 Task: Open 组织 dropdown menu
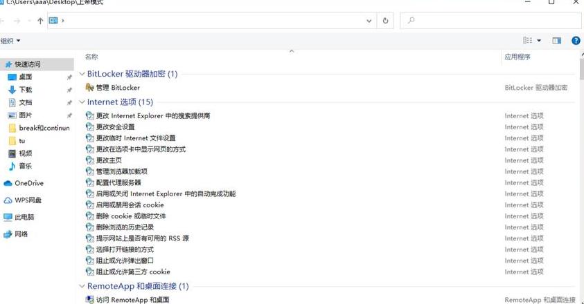pyautogui.click(x=10, y=41)
